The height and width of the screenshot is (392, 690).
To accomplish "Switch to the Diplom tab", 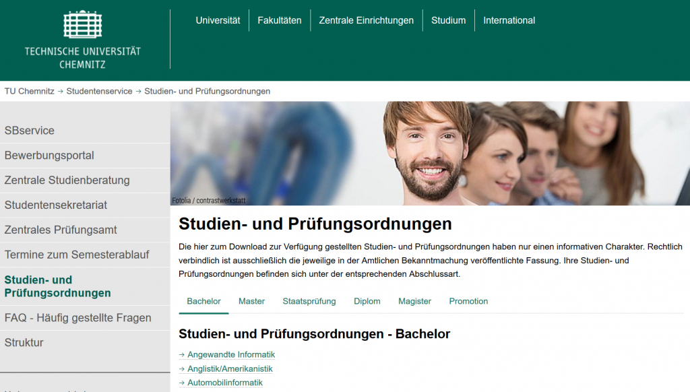I will coord(367,301).
